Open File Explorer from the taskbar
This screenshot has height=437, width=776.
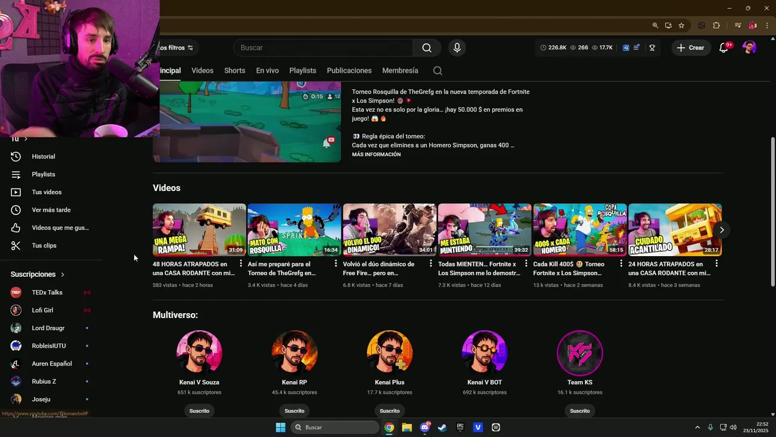coord(407,427)
